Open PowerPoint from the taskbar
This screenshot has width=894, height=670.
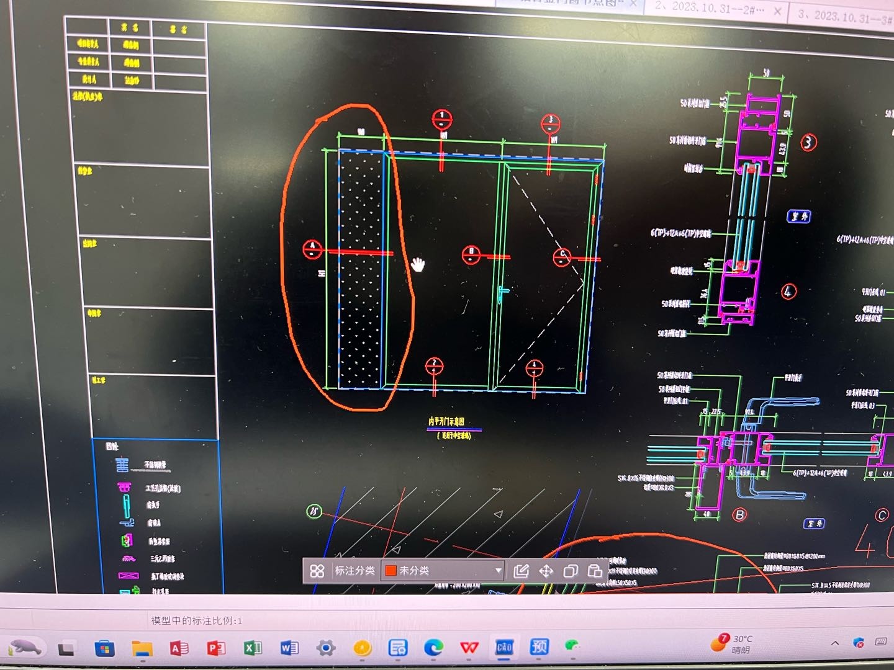pos(216,648)
